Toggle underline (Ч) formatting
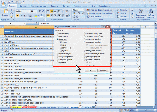 [25, 15]
